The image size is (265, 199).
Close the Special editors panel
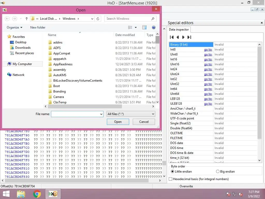coord(262,23)
